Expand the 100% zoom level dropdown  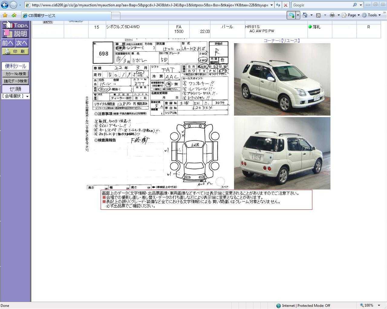pyautogui.click(x=379, y=305)
